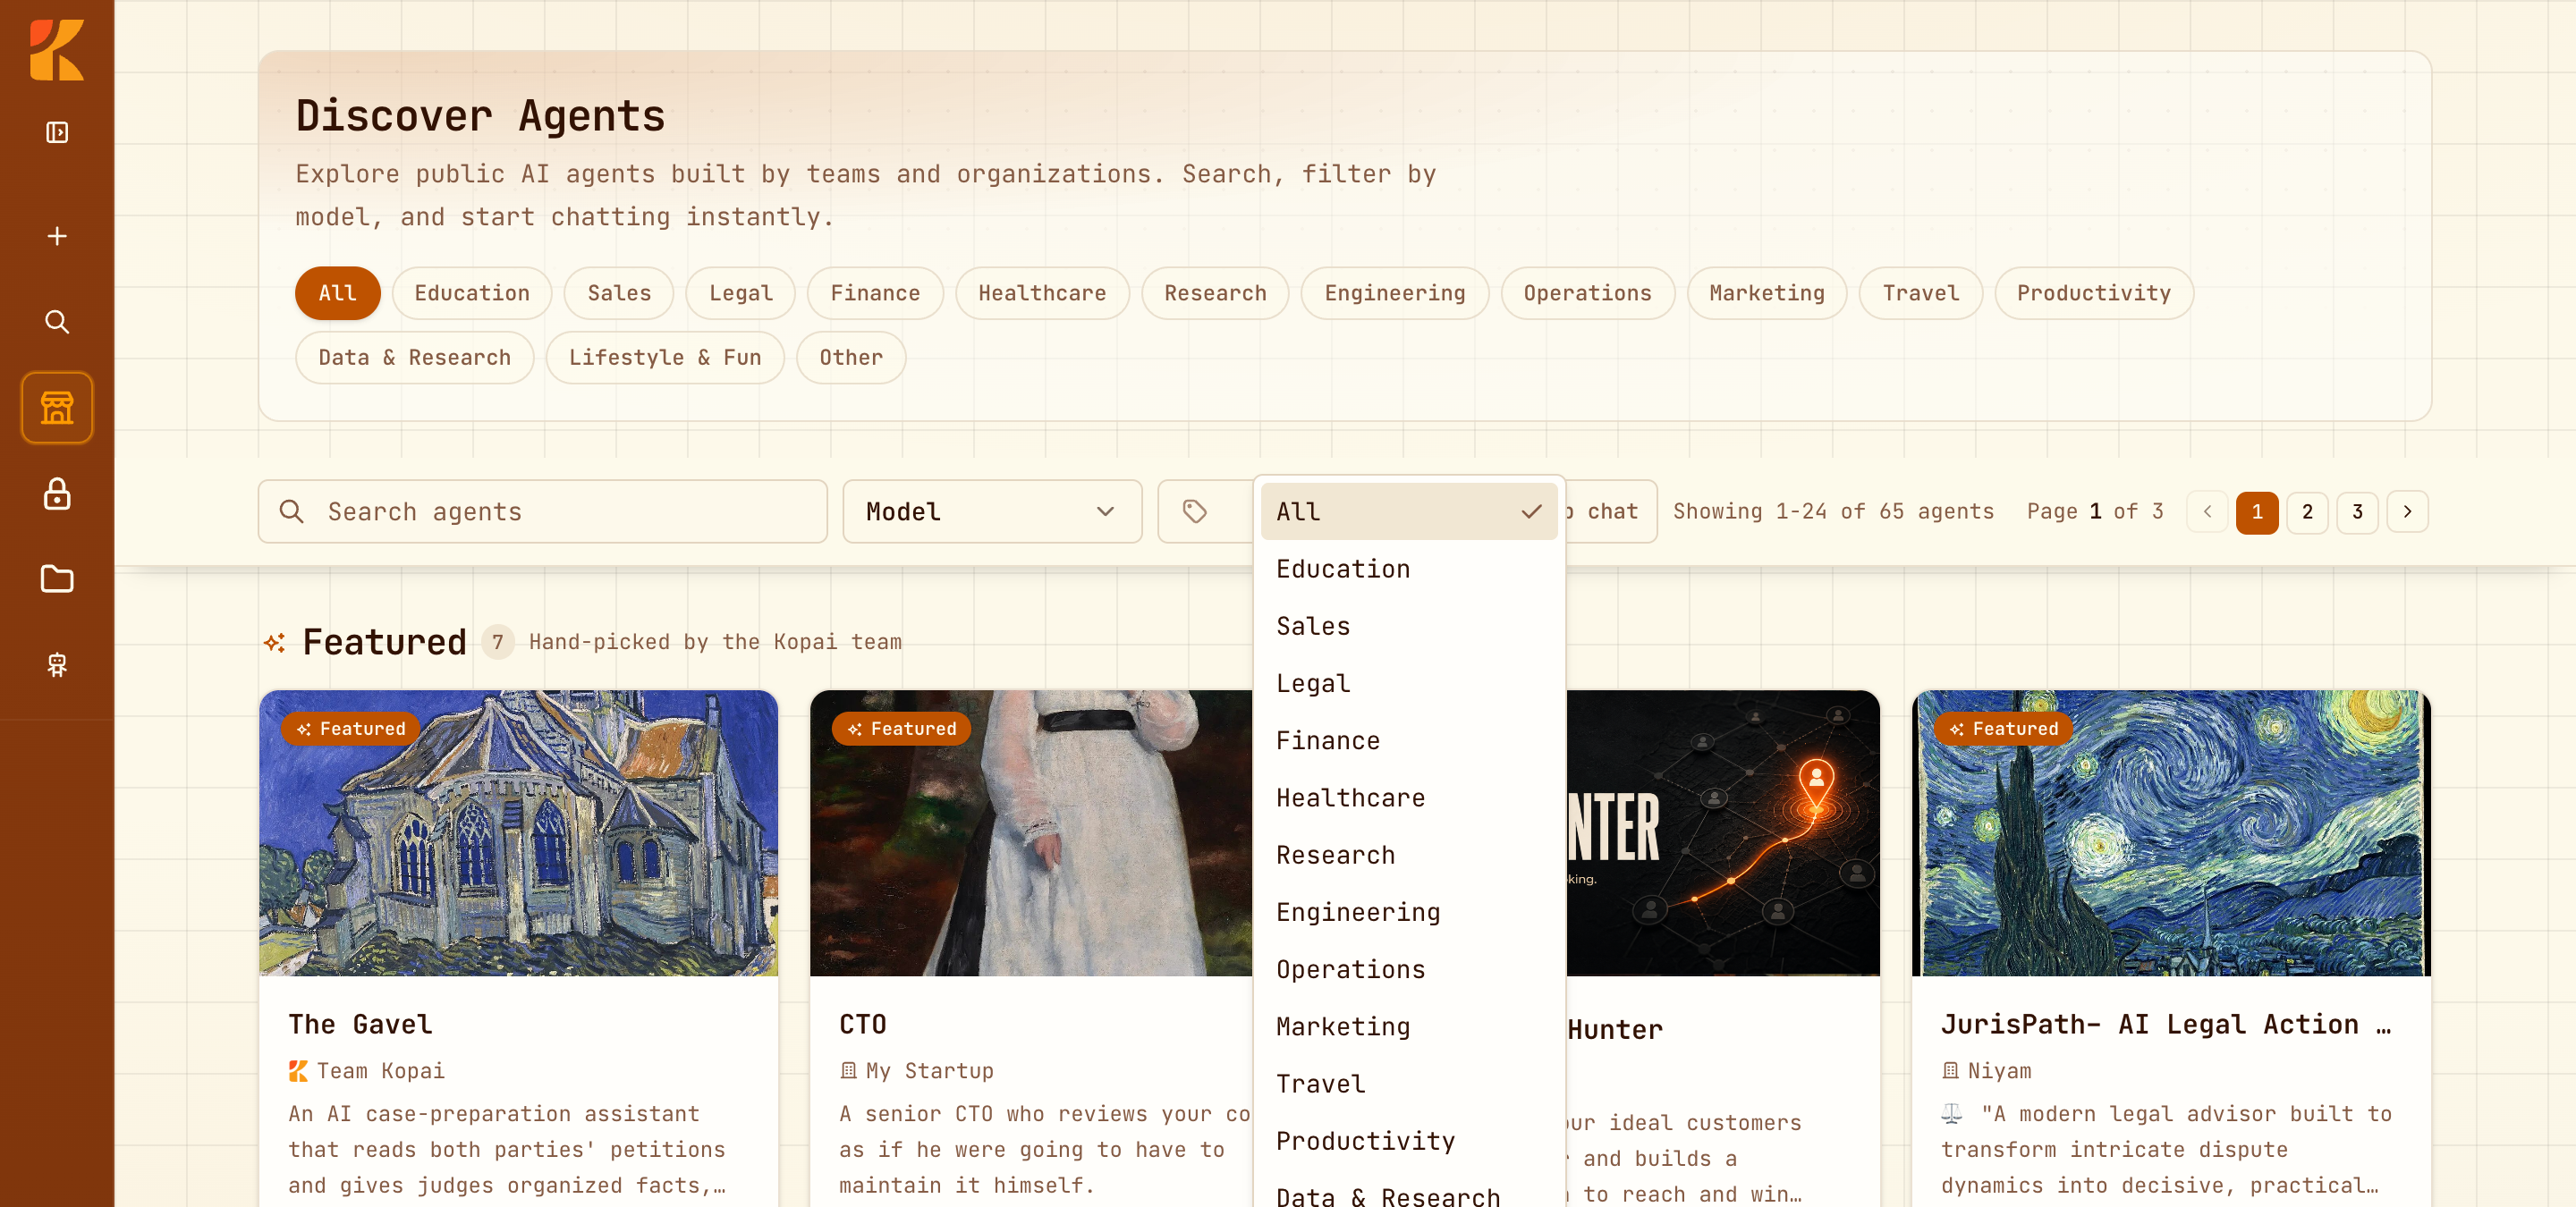Filter by Healthcare category chip

pyautogui.click(x=1042, y=292)
